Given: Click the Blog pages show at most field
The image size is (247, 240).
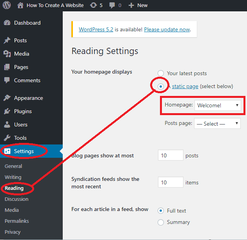Looking at the screenshot, I should click(x=171, y=155).
